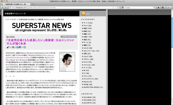The width and height of the screenshot is (173, 105).
Task: Open category SUPER STAR NEWS (11)
Action: coord(93,87)
